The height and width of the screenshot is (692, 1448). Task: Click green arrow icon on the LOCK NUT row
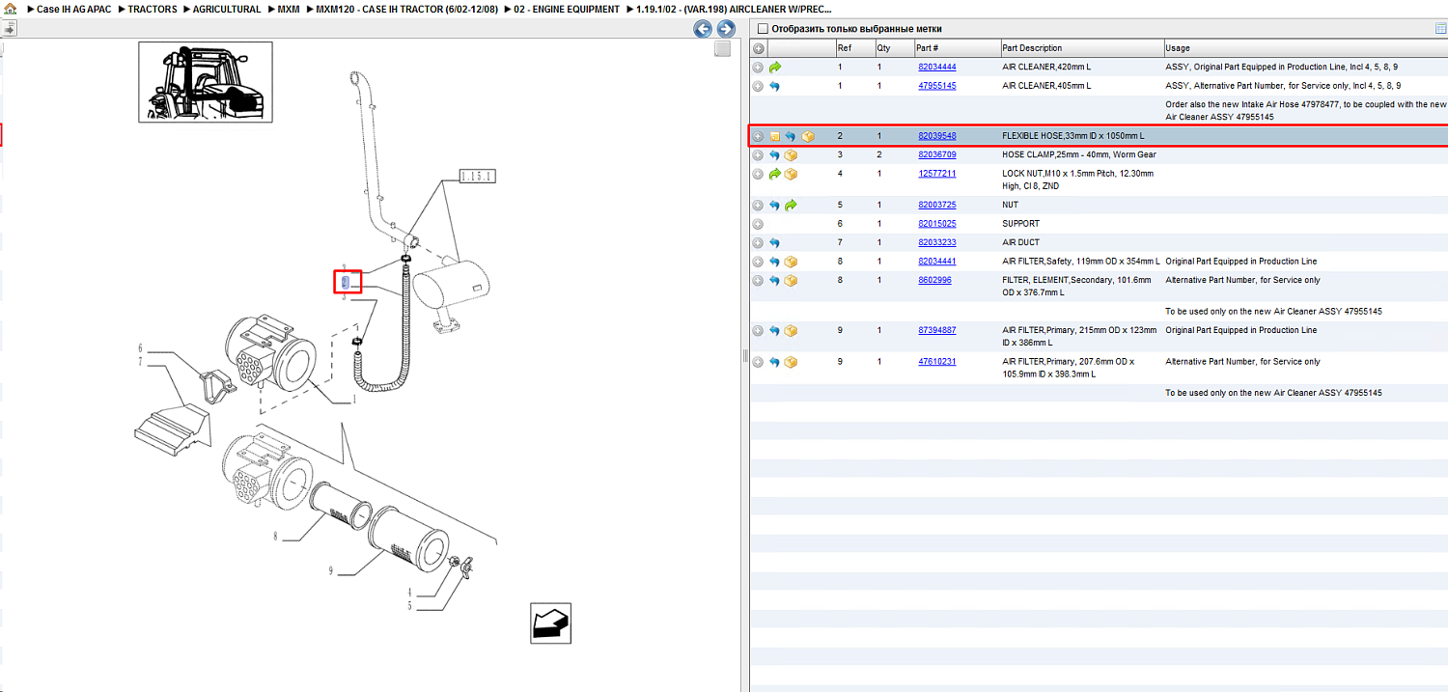(775, 174)
